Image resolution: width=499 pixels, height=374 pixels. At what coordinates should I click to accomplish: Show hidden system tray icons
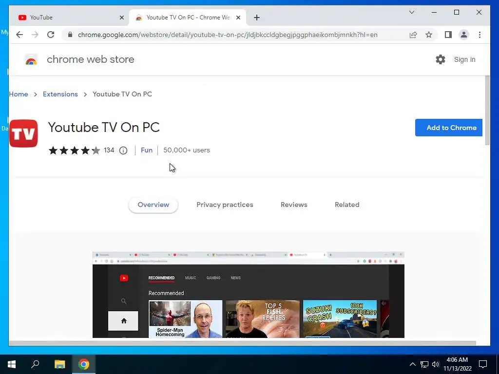(x=412, y=364)
